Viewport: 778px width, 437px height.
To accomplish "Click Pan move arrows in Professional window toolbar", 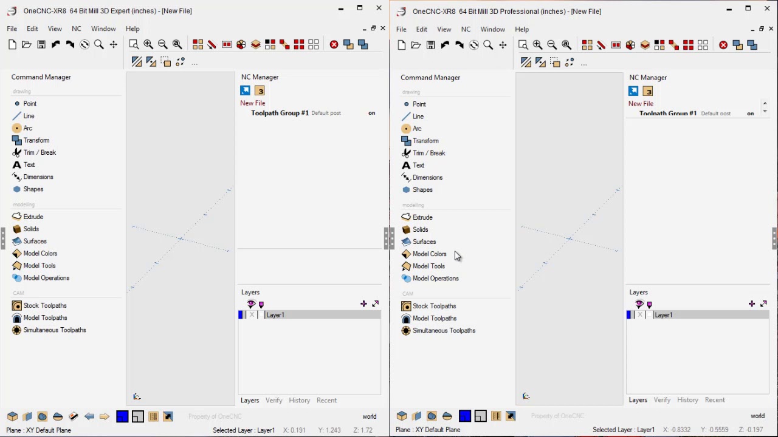I will (503, 45).
